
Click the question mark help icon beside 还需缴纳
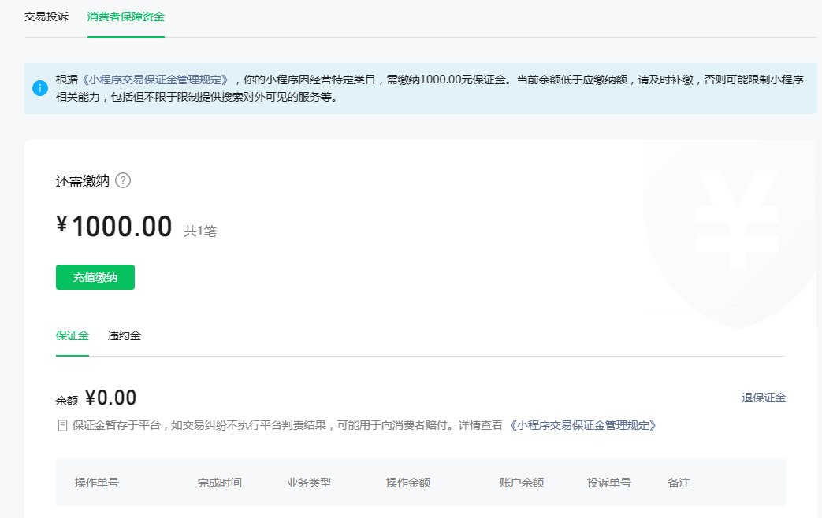(123, 181)
